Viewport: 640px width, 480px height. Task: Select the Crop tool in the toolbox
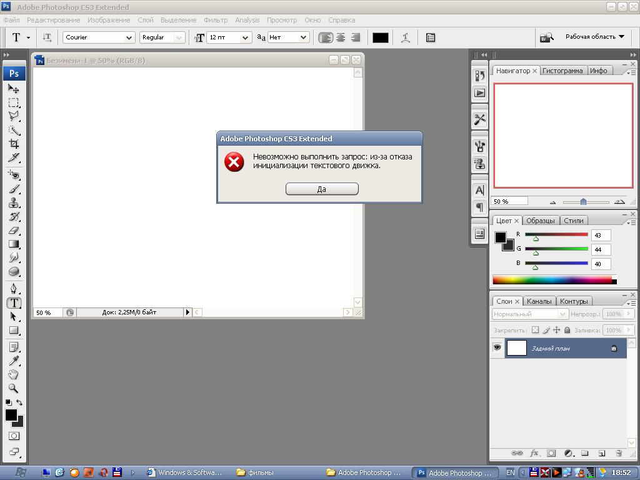click(x=14, y=144)
